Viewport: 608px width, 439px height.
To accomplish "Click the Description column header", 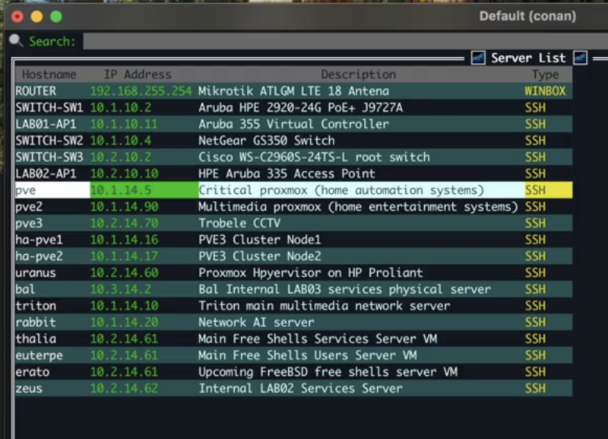I will tap(358, 75).
